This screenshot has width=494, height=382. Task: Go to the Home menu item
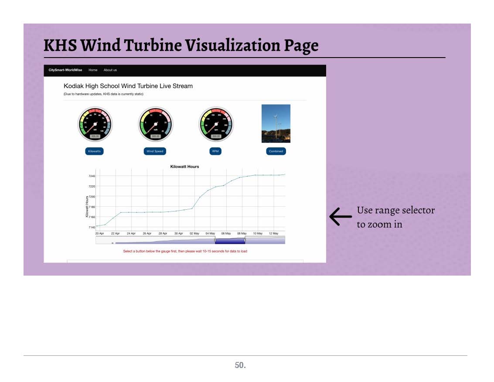click(93, 70)
